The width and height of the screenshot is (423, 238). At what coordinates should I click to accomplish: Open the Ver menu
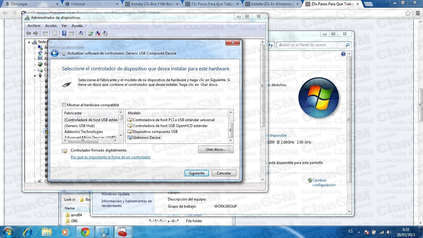click(64, 26)
